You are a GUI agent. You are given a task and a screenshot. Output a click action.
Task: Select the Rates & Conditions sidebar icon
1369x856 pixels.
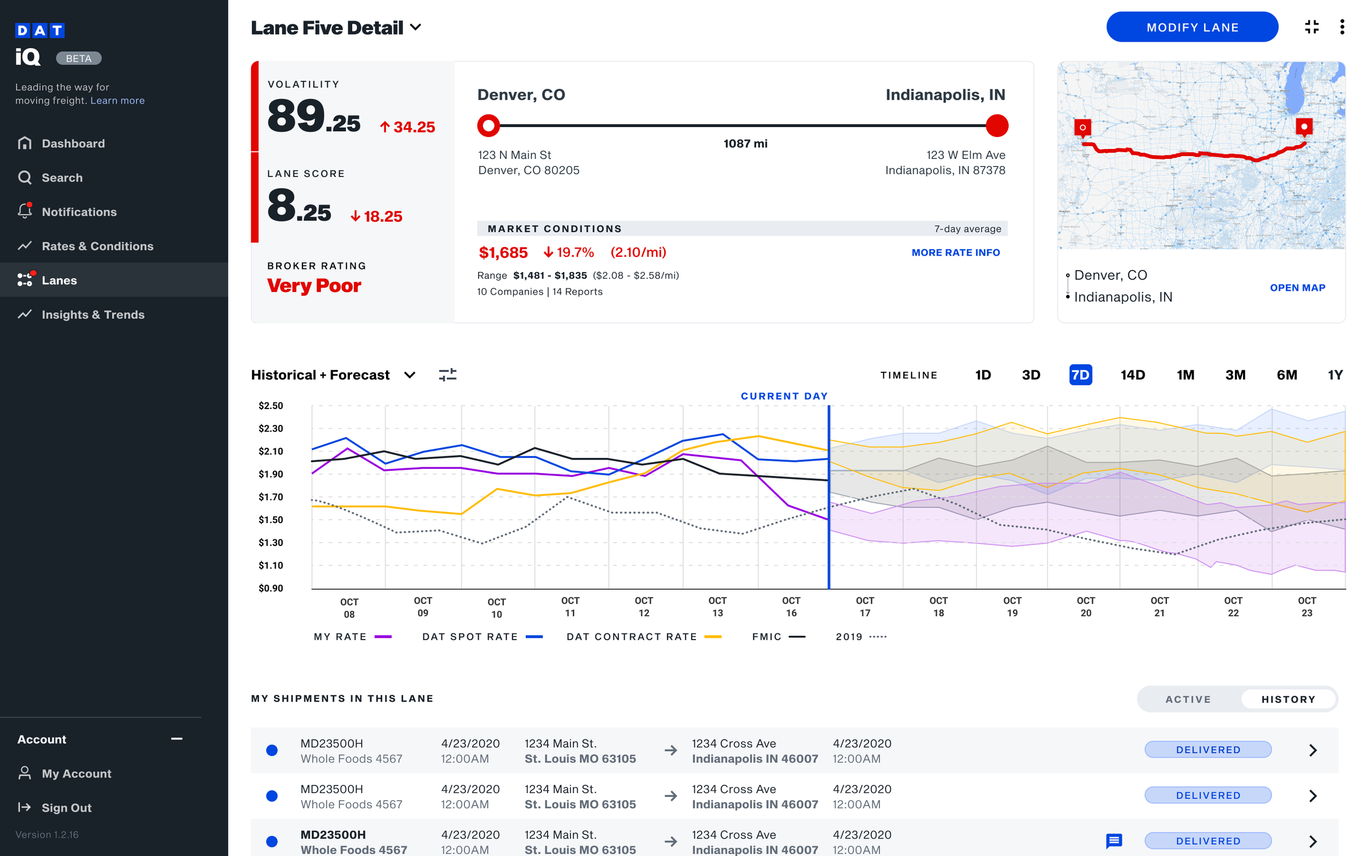[x=25, y=246]
